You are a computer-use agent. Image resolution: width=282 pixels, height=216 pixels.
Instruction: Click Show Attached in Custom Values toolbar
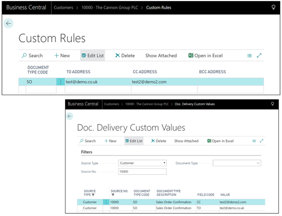click(186, 141)
